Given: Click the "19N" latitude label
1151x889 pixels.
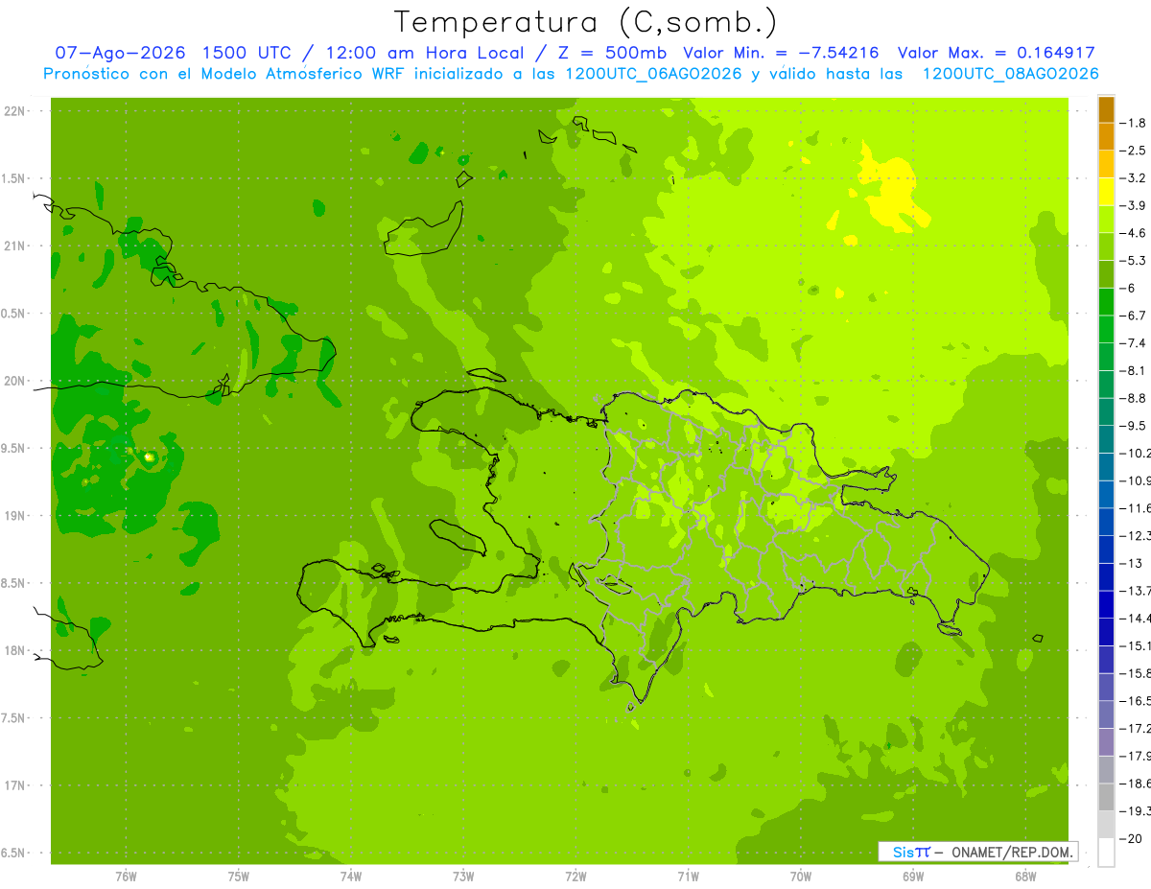Looking at the screenshot, I should click(x=15, y=516).
